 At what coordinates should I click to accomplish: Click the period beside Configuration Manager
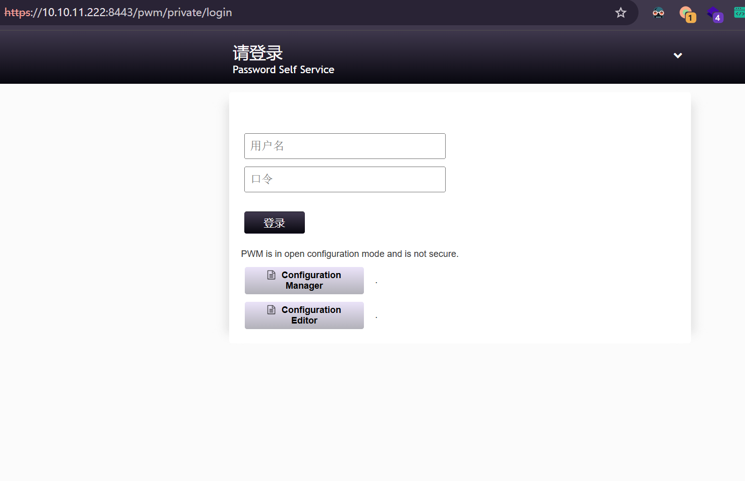pyautogui.click(x=377, y=283)
